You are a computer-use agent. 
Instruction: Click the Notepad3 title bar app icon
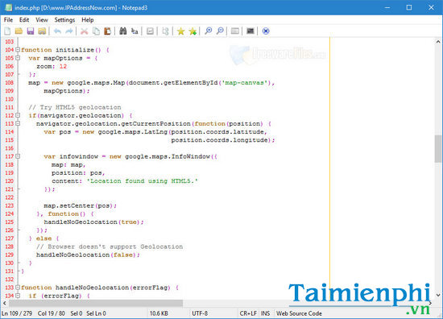coord(9,7)
